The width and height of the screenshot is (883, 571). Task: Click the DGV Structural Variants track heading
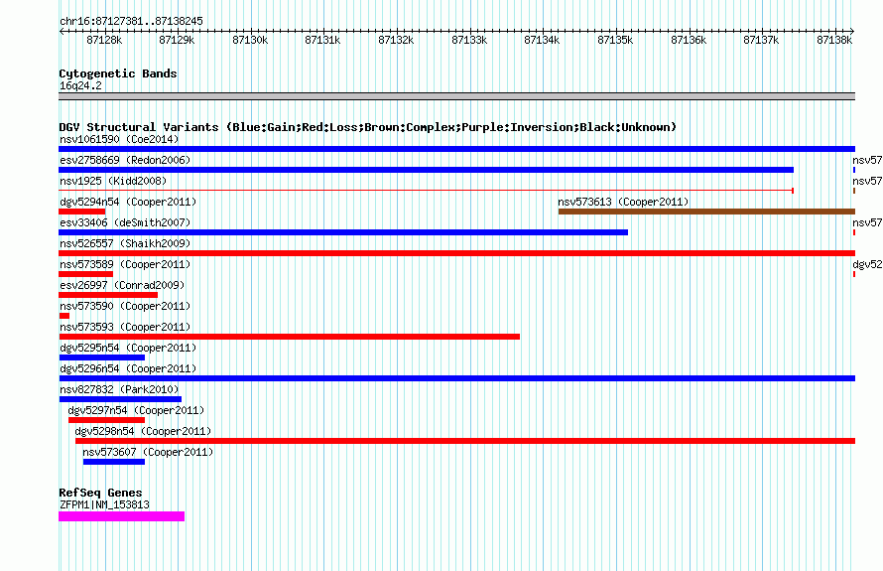click(367, 127)
